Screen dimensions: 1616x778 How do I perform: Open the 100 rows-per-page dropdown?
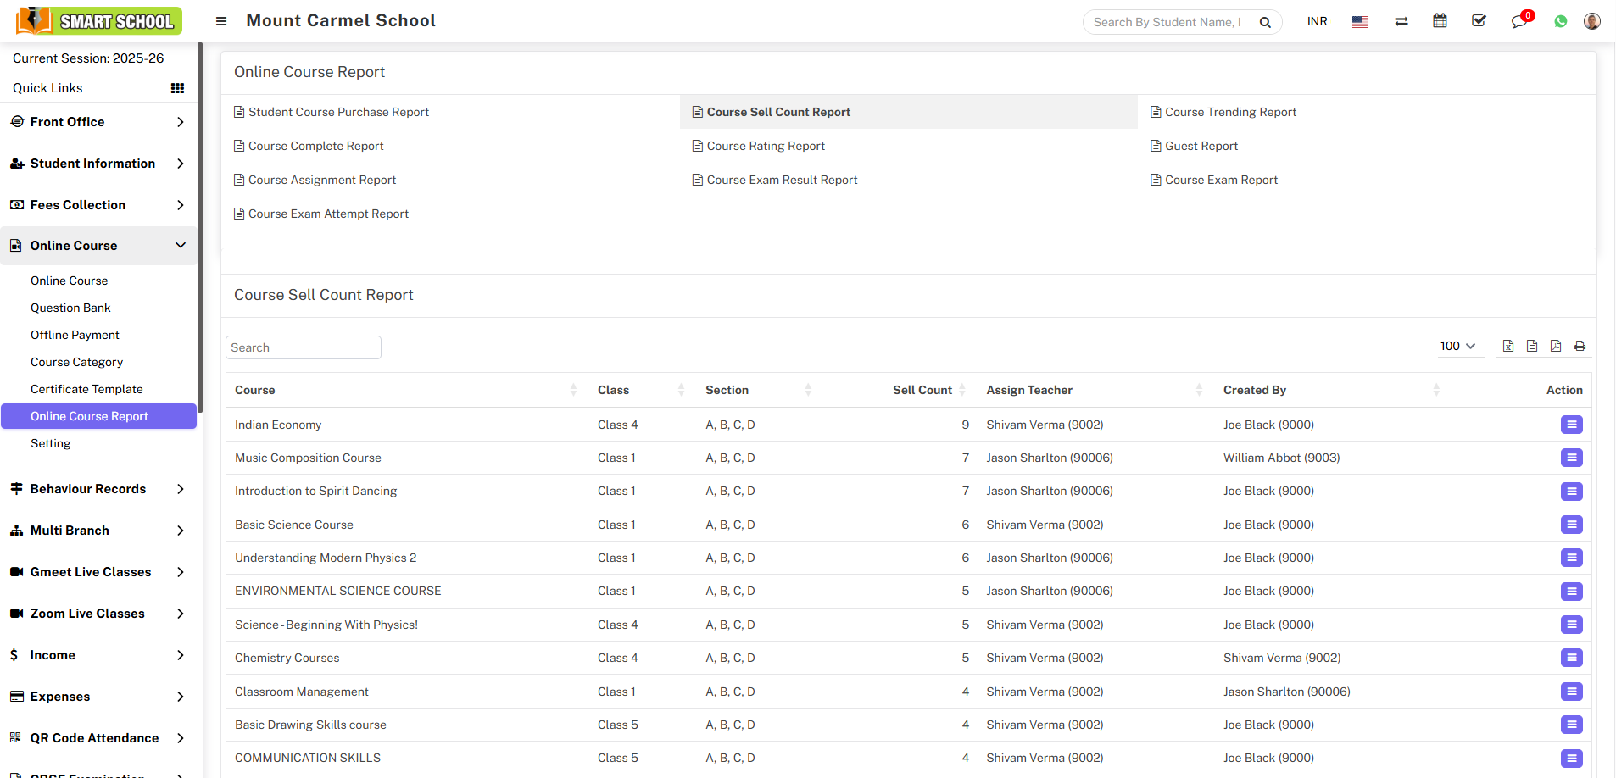click(1457, 346)
